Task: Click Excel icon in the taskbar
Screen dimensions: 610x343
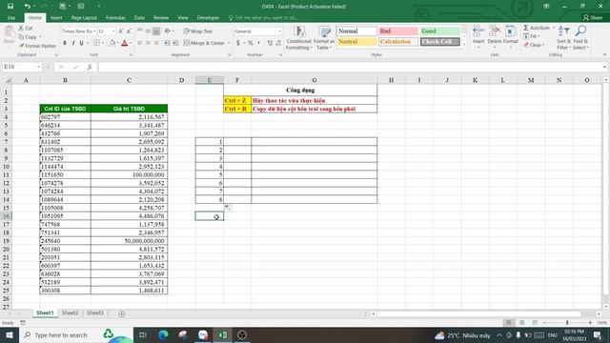Action: pyautogui.click(x=222, y=334)
